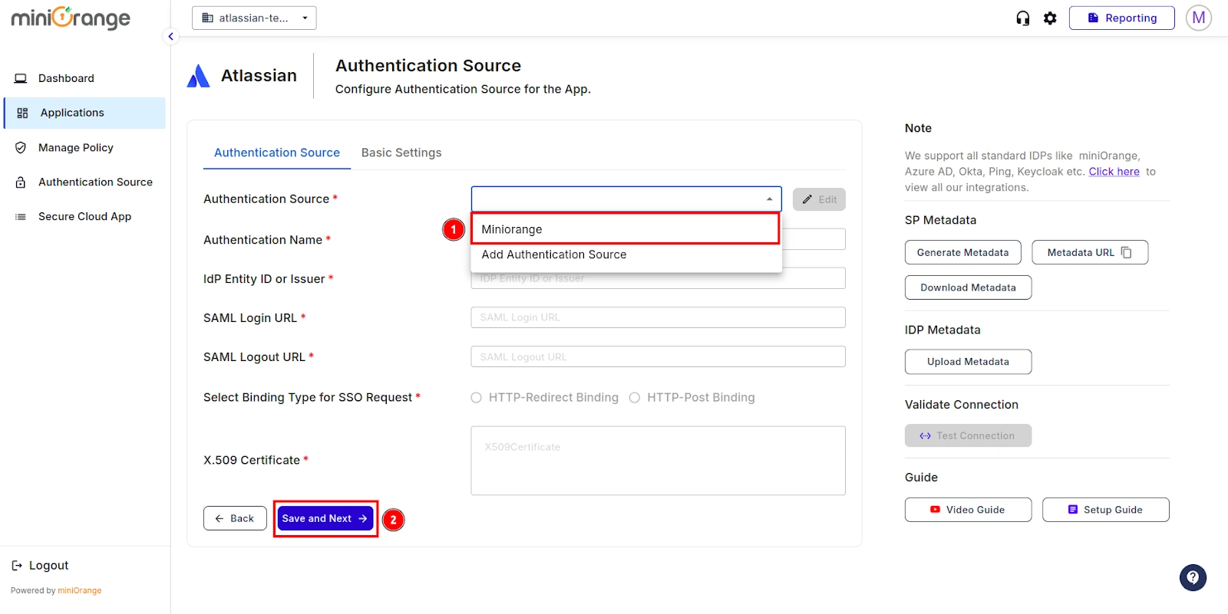Open the Video Guide
1228x614 pixels.
968,510
